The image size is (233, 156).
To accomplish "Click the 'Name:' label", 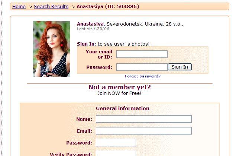I will point(84,119).
